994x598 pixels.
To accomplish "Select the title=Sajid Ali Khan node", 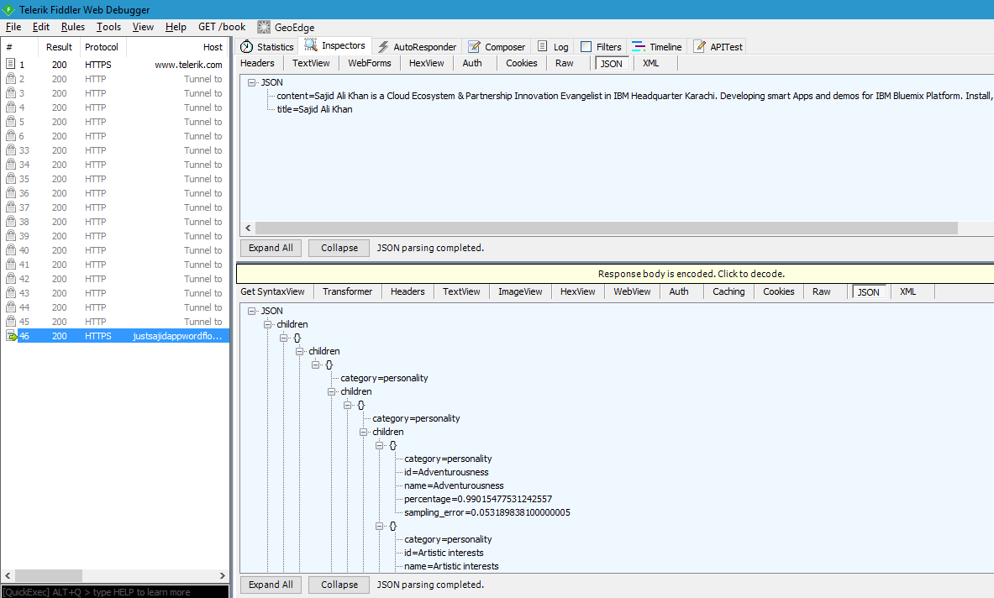I will (314, 109).
